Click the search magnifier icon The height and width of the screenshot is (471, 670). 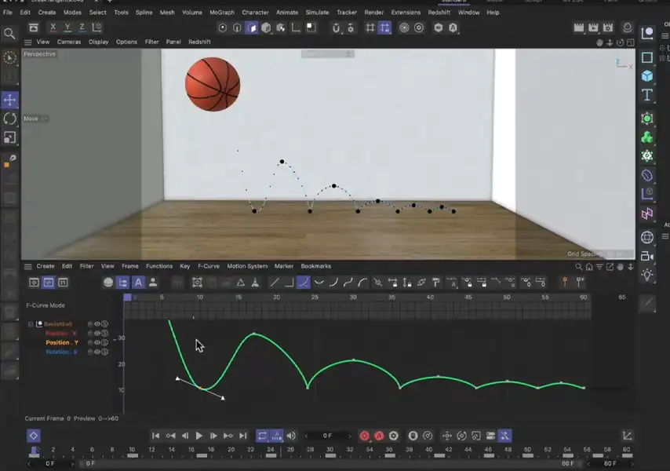pyautogui.click(x=9, y=34)
